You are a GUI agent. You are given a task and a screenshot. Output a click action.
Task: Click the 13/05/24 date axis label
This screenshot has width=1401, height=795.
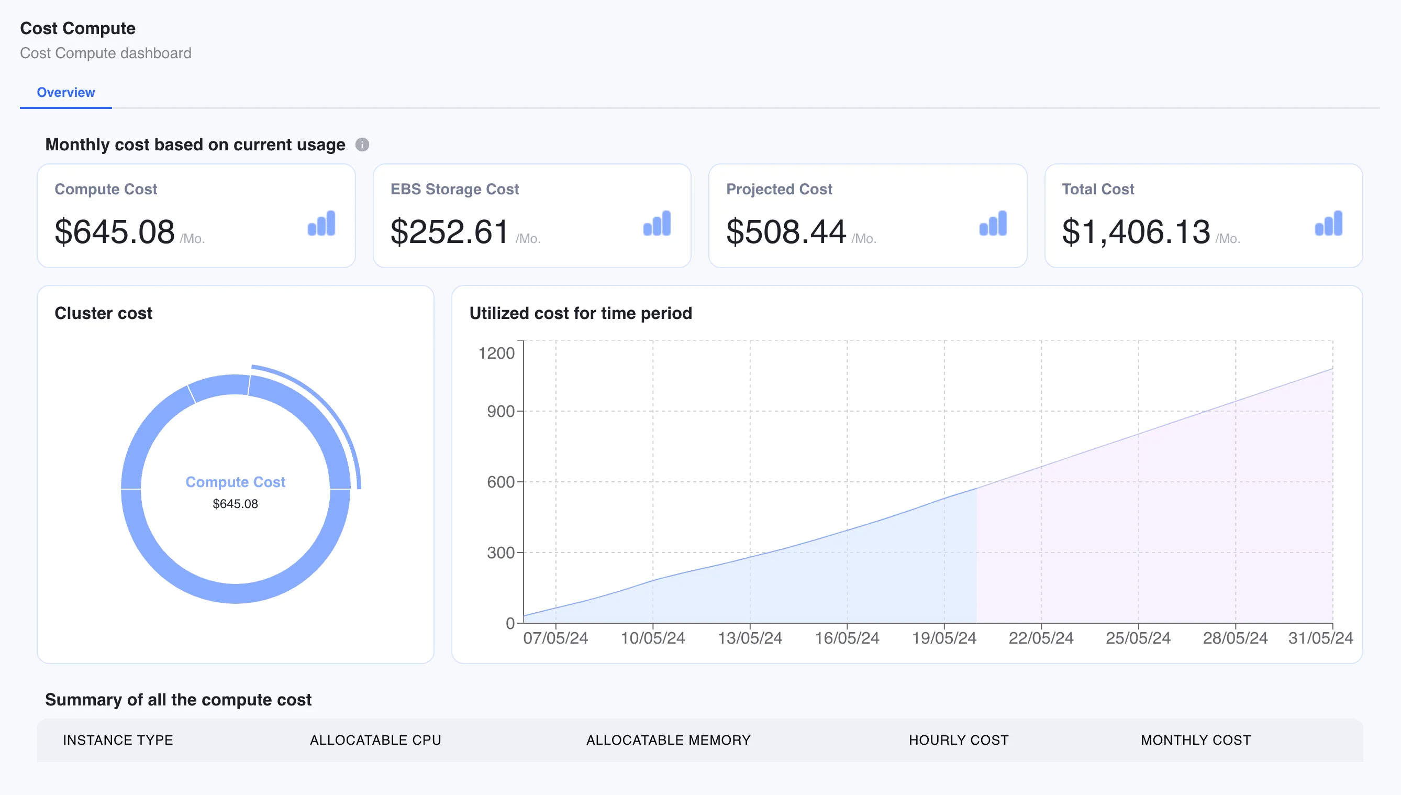click(750, 638)
